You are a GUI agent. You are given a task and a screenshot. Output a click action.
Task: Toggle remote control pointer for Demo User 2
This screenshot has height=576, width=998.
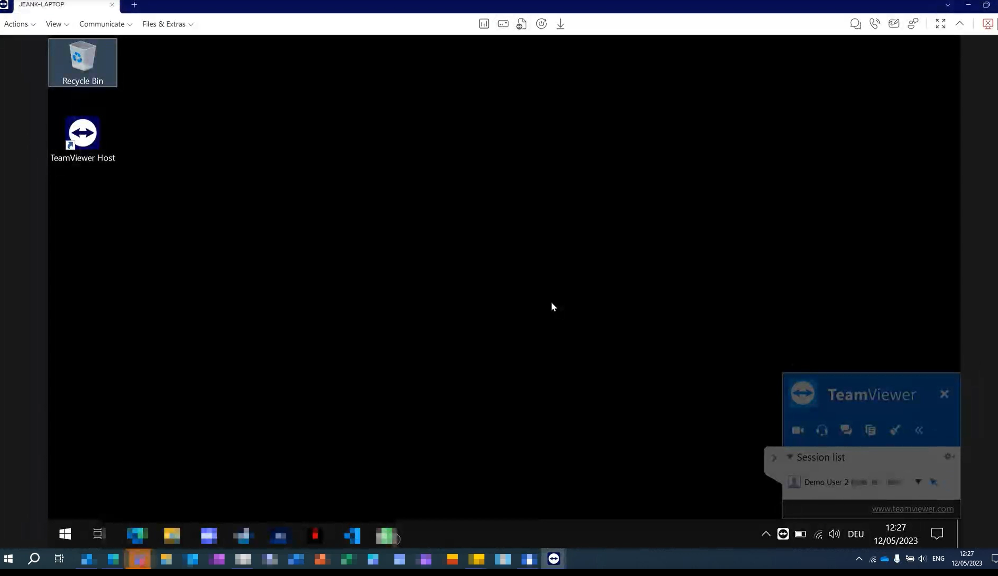click(934, 482)
